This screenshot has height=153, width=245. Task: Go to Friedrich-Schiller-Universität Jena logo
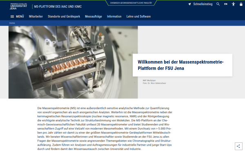pyautogui.click(x=19, y=7)
